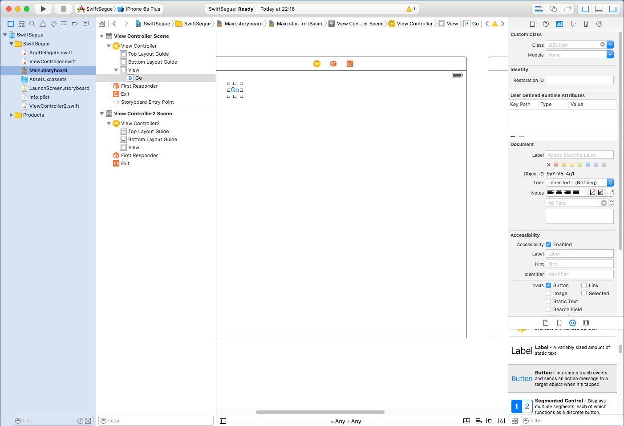This screenshot has width=624, height=426.
Task: Show the breakpoint navigator
Action: click(x=75, y=24)
